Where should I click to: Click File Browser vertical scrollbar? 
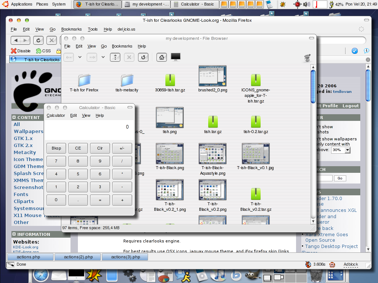click(313, 87)
